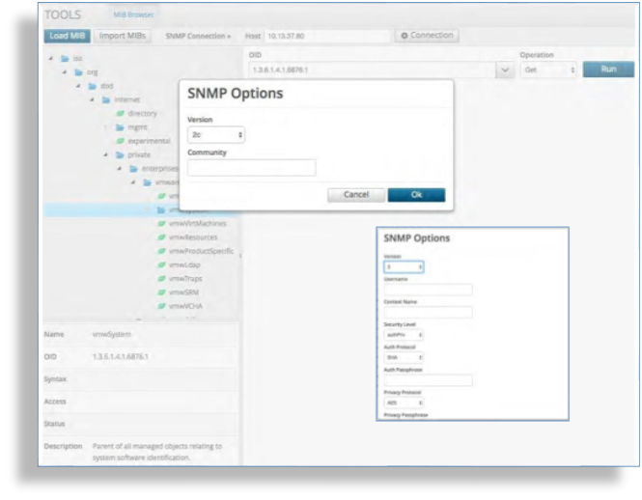Open the OID dropdown chevron
The height and width of the screenshot is (500, 642).
coord(505,70)
